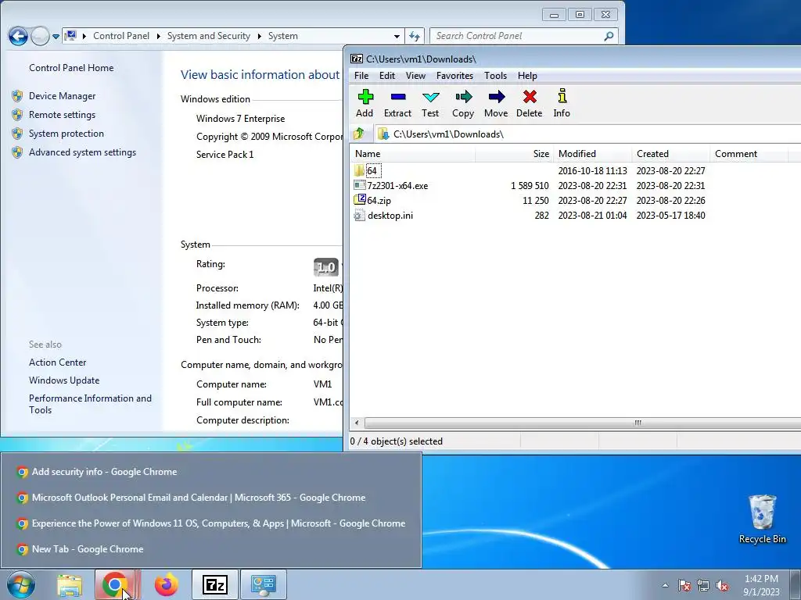Select the 64.zip archive icon
Image resolution: width=801 pixels, height=600 pixels.
360,200
